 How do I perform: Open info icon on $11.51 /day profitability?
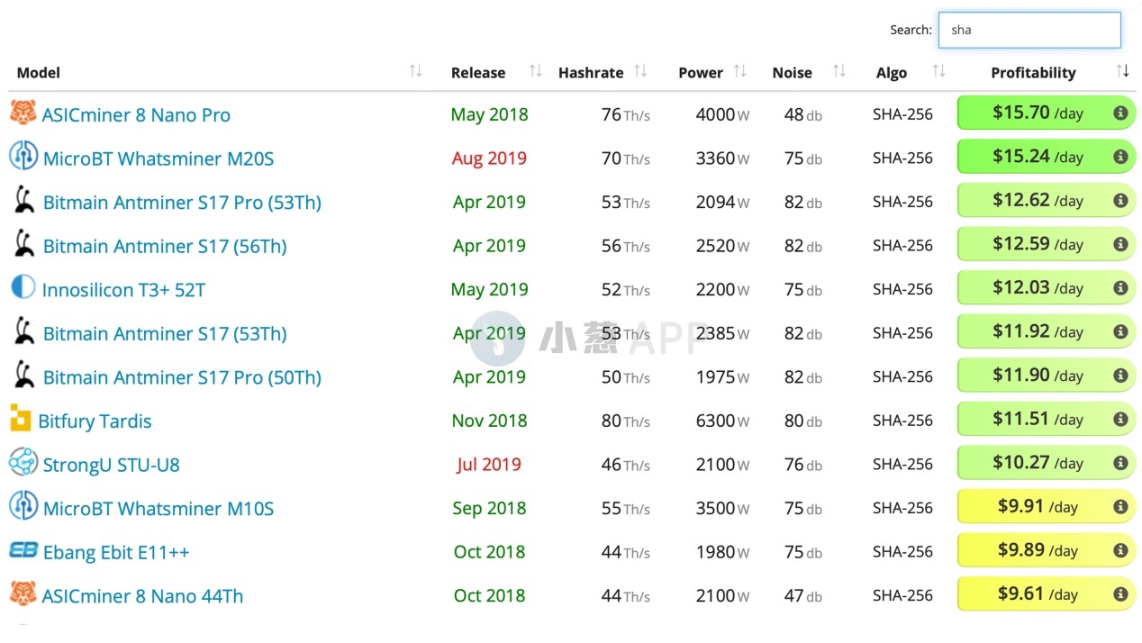[x=1120, y=419]
